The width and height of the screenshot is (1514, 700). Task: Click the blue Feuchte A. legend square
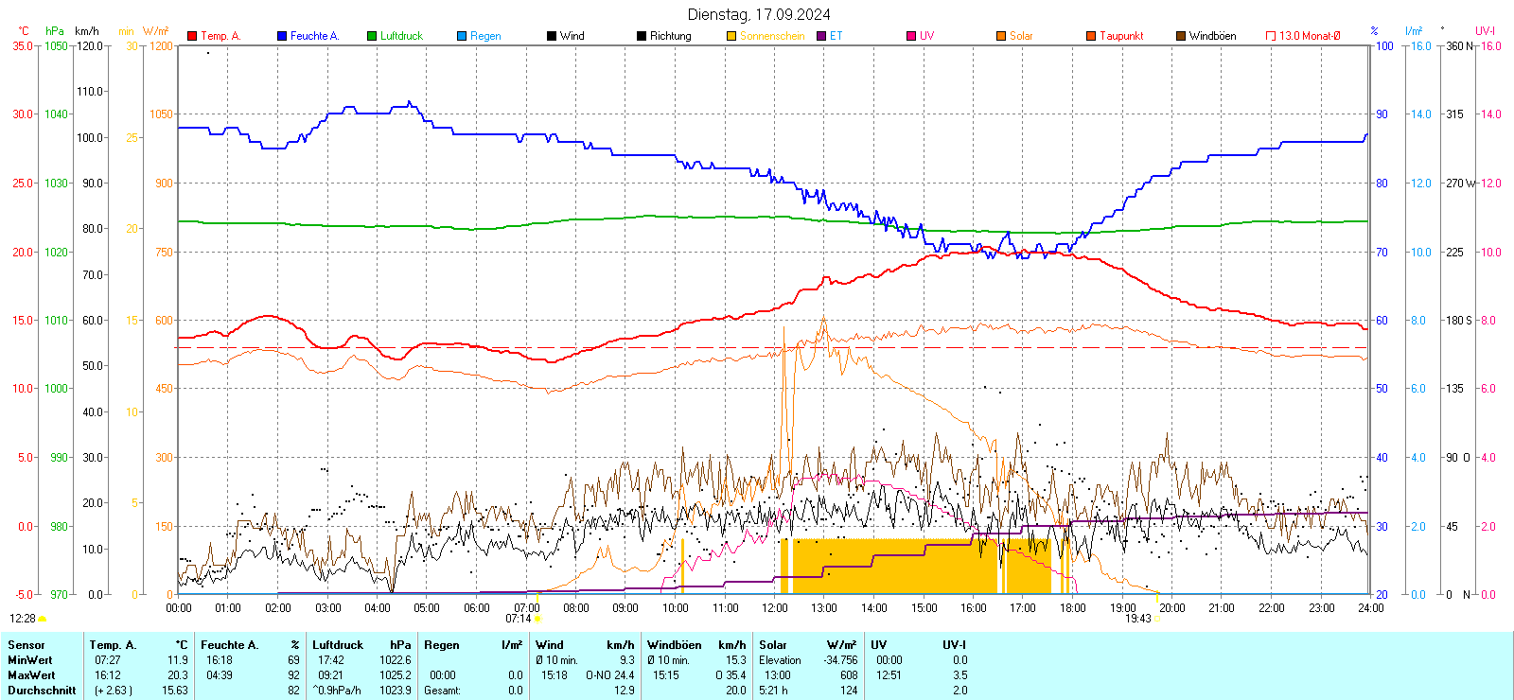pyautogui.click(x=282, y=36)
